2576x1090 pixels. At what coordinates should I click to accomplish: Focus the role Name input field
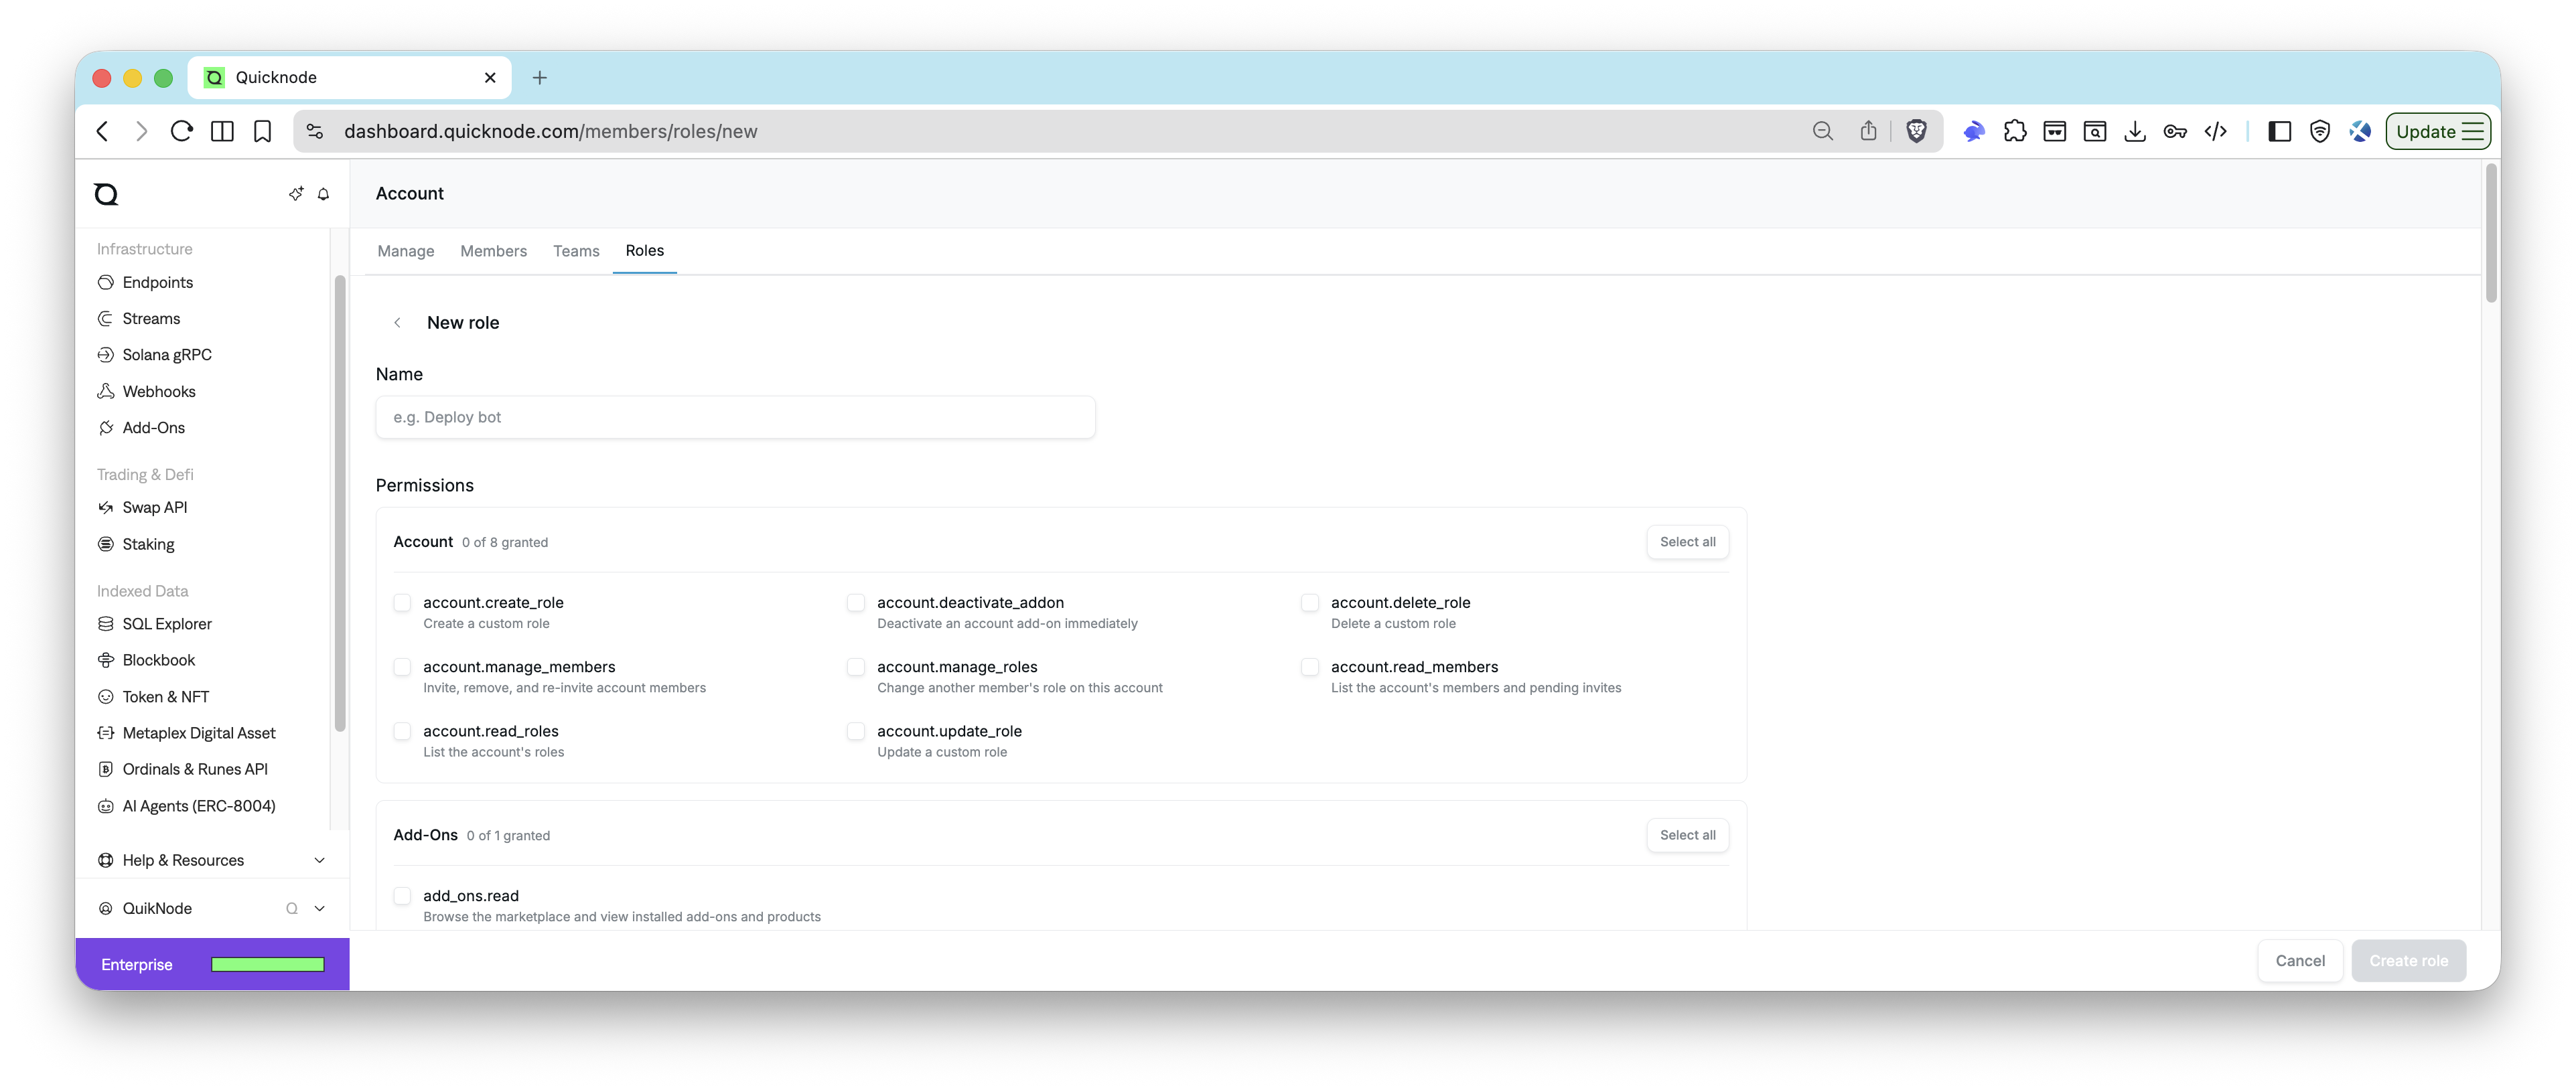click(x=735, y=417)
